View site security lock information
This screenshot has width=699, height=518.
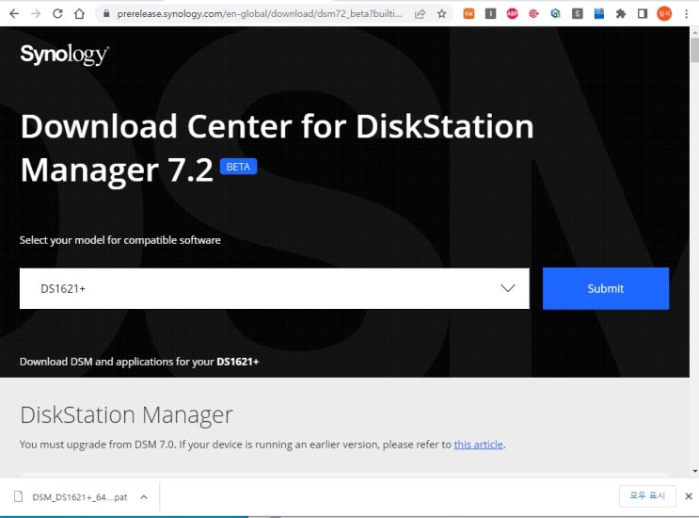click(106, 14)
